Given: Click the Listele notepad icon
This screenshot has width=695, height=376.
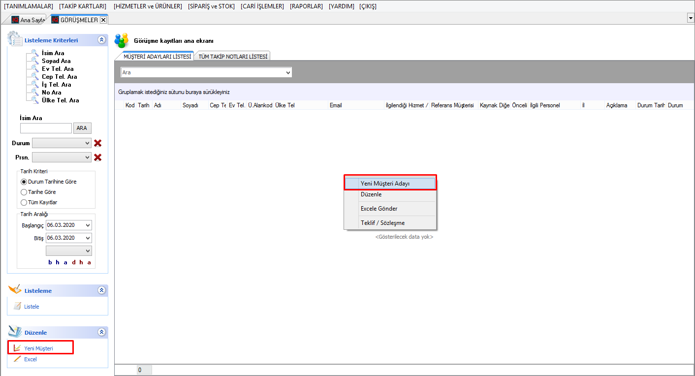Looking at the screenshot, I should pos(17,307).
